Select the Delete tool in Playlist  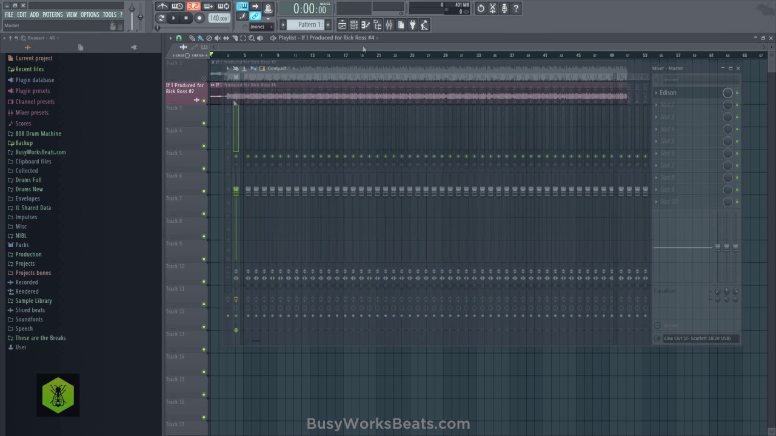(x=209, y=38)
